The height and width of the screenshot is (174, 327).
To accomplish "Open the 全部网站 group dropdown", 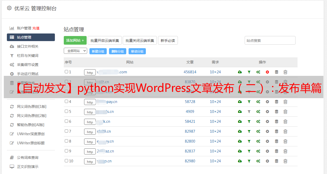I will point(75,51).
